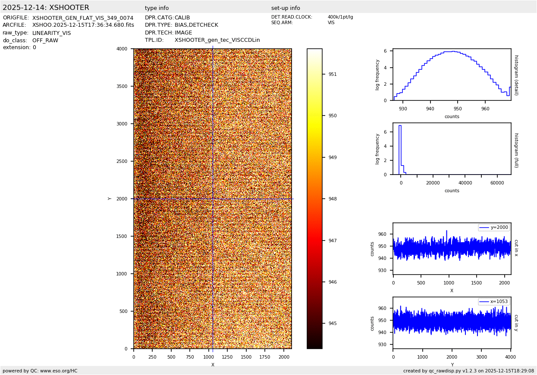Select the histogram (full) plot

pyautogui.click(x=452, y=149)
